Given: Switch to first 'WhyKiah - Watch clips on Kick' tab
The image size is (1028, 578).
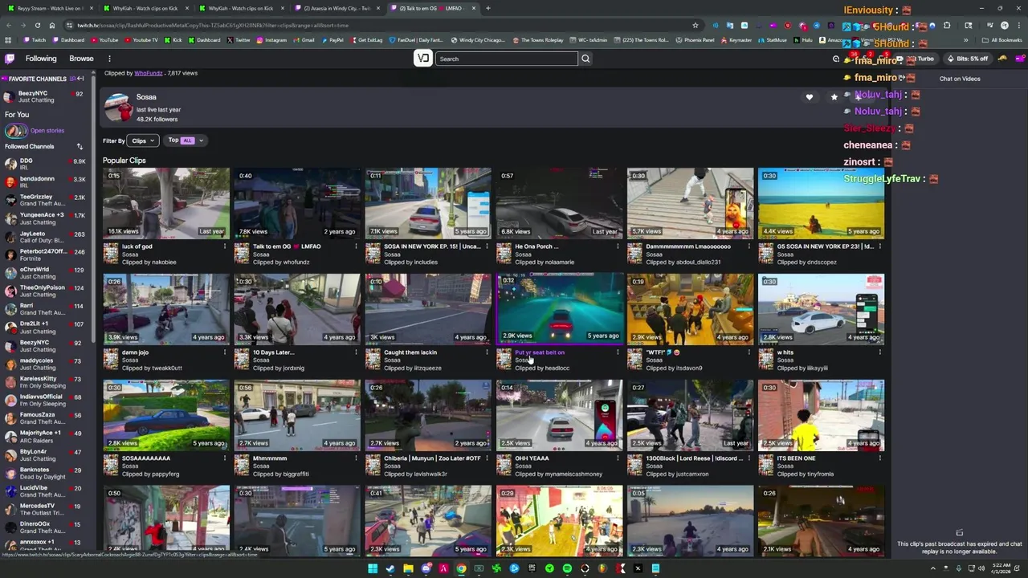Looking at the screenshot, I should pos(145,8).
